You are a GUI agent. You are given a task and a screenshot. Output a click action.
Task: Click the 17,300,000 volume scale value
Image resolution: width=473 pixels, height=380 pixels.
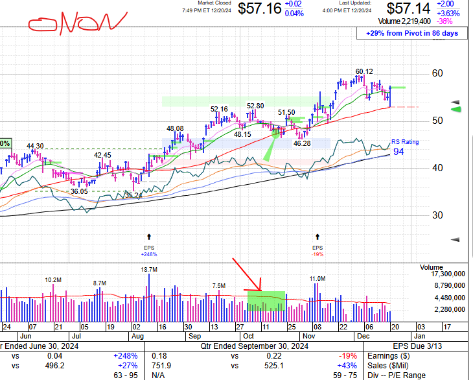pos(448,274)
